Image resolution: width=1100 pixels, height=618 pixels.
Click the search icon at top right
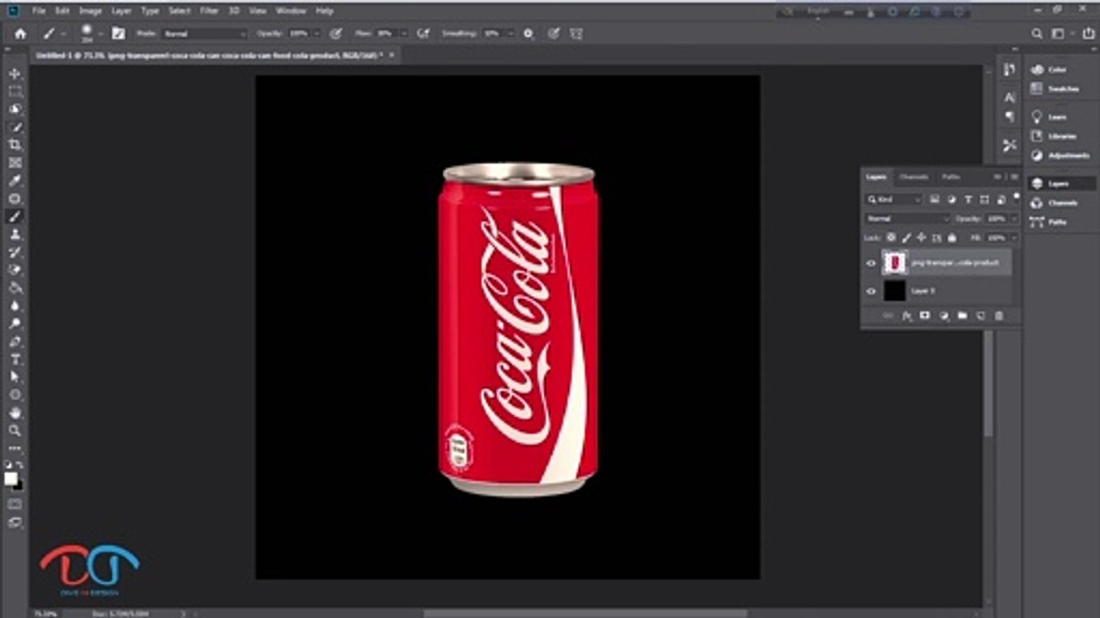(1037, 33)
